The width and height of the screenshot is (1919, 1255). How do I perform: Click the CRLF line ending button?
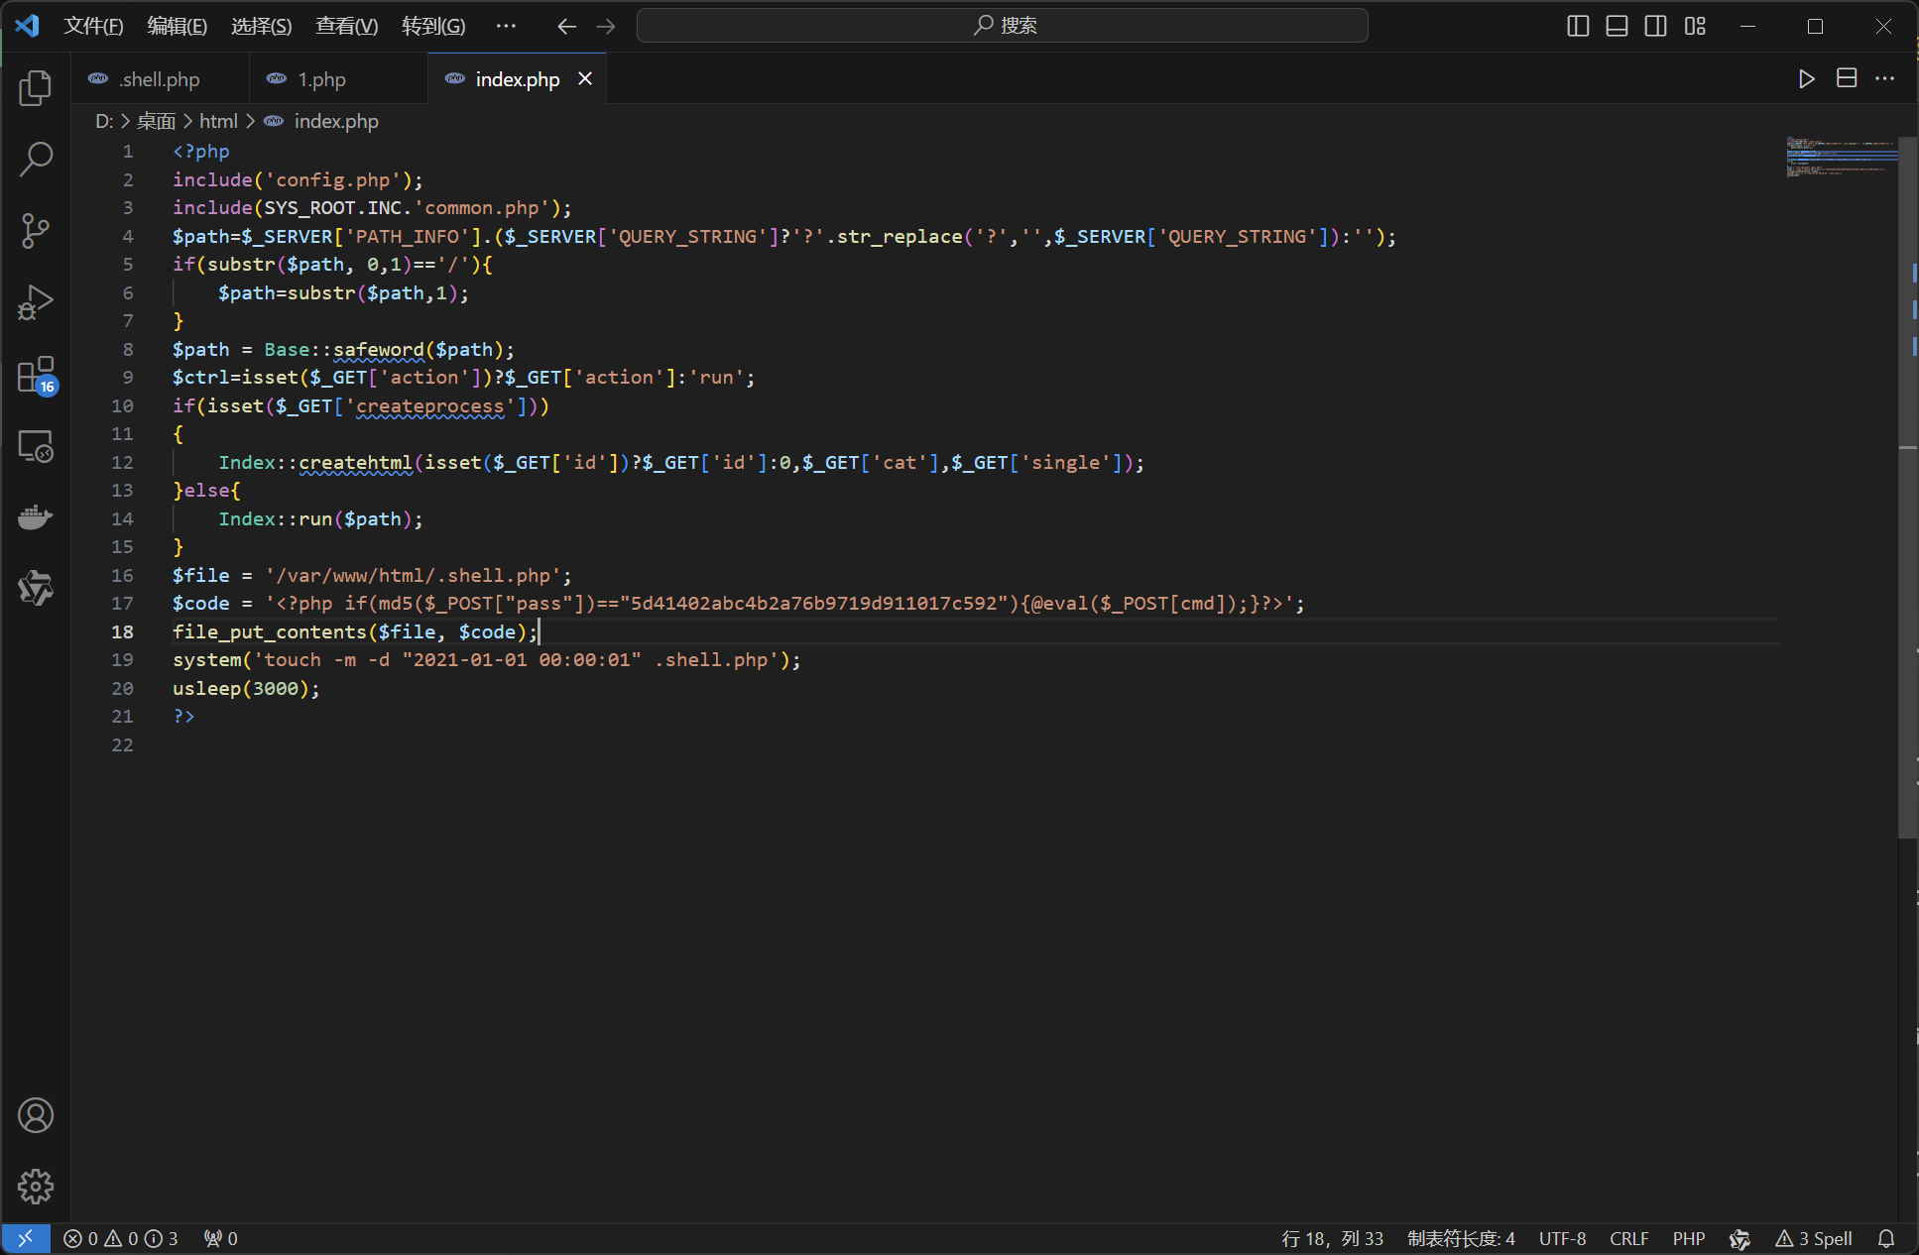tap(1628, 1238)
